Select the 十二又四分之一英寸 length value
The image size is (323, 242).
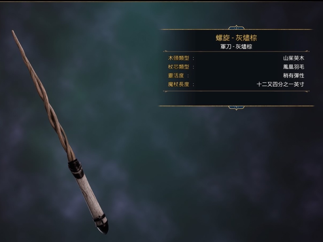[x=280, y=84]
